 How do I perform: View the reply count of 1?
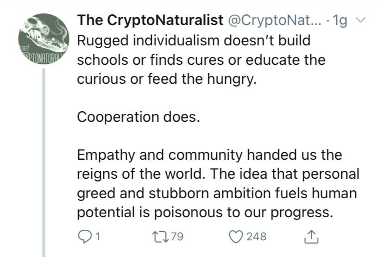click(98, 237)
